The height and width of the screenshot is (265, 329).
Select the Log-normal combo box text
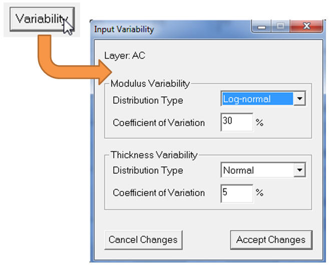(x=256, y=99)
